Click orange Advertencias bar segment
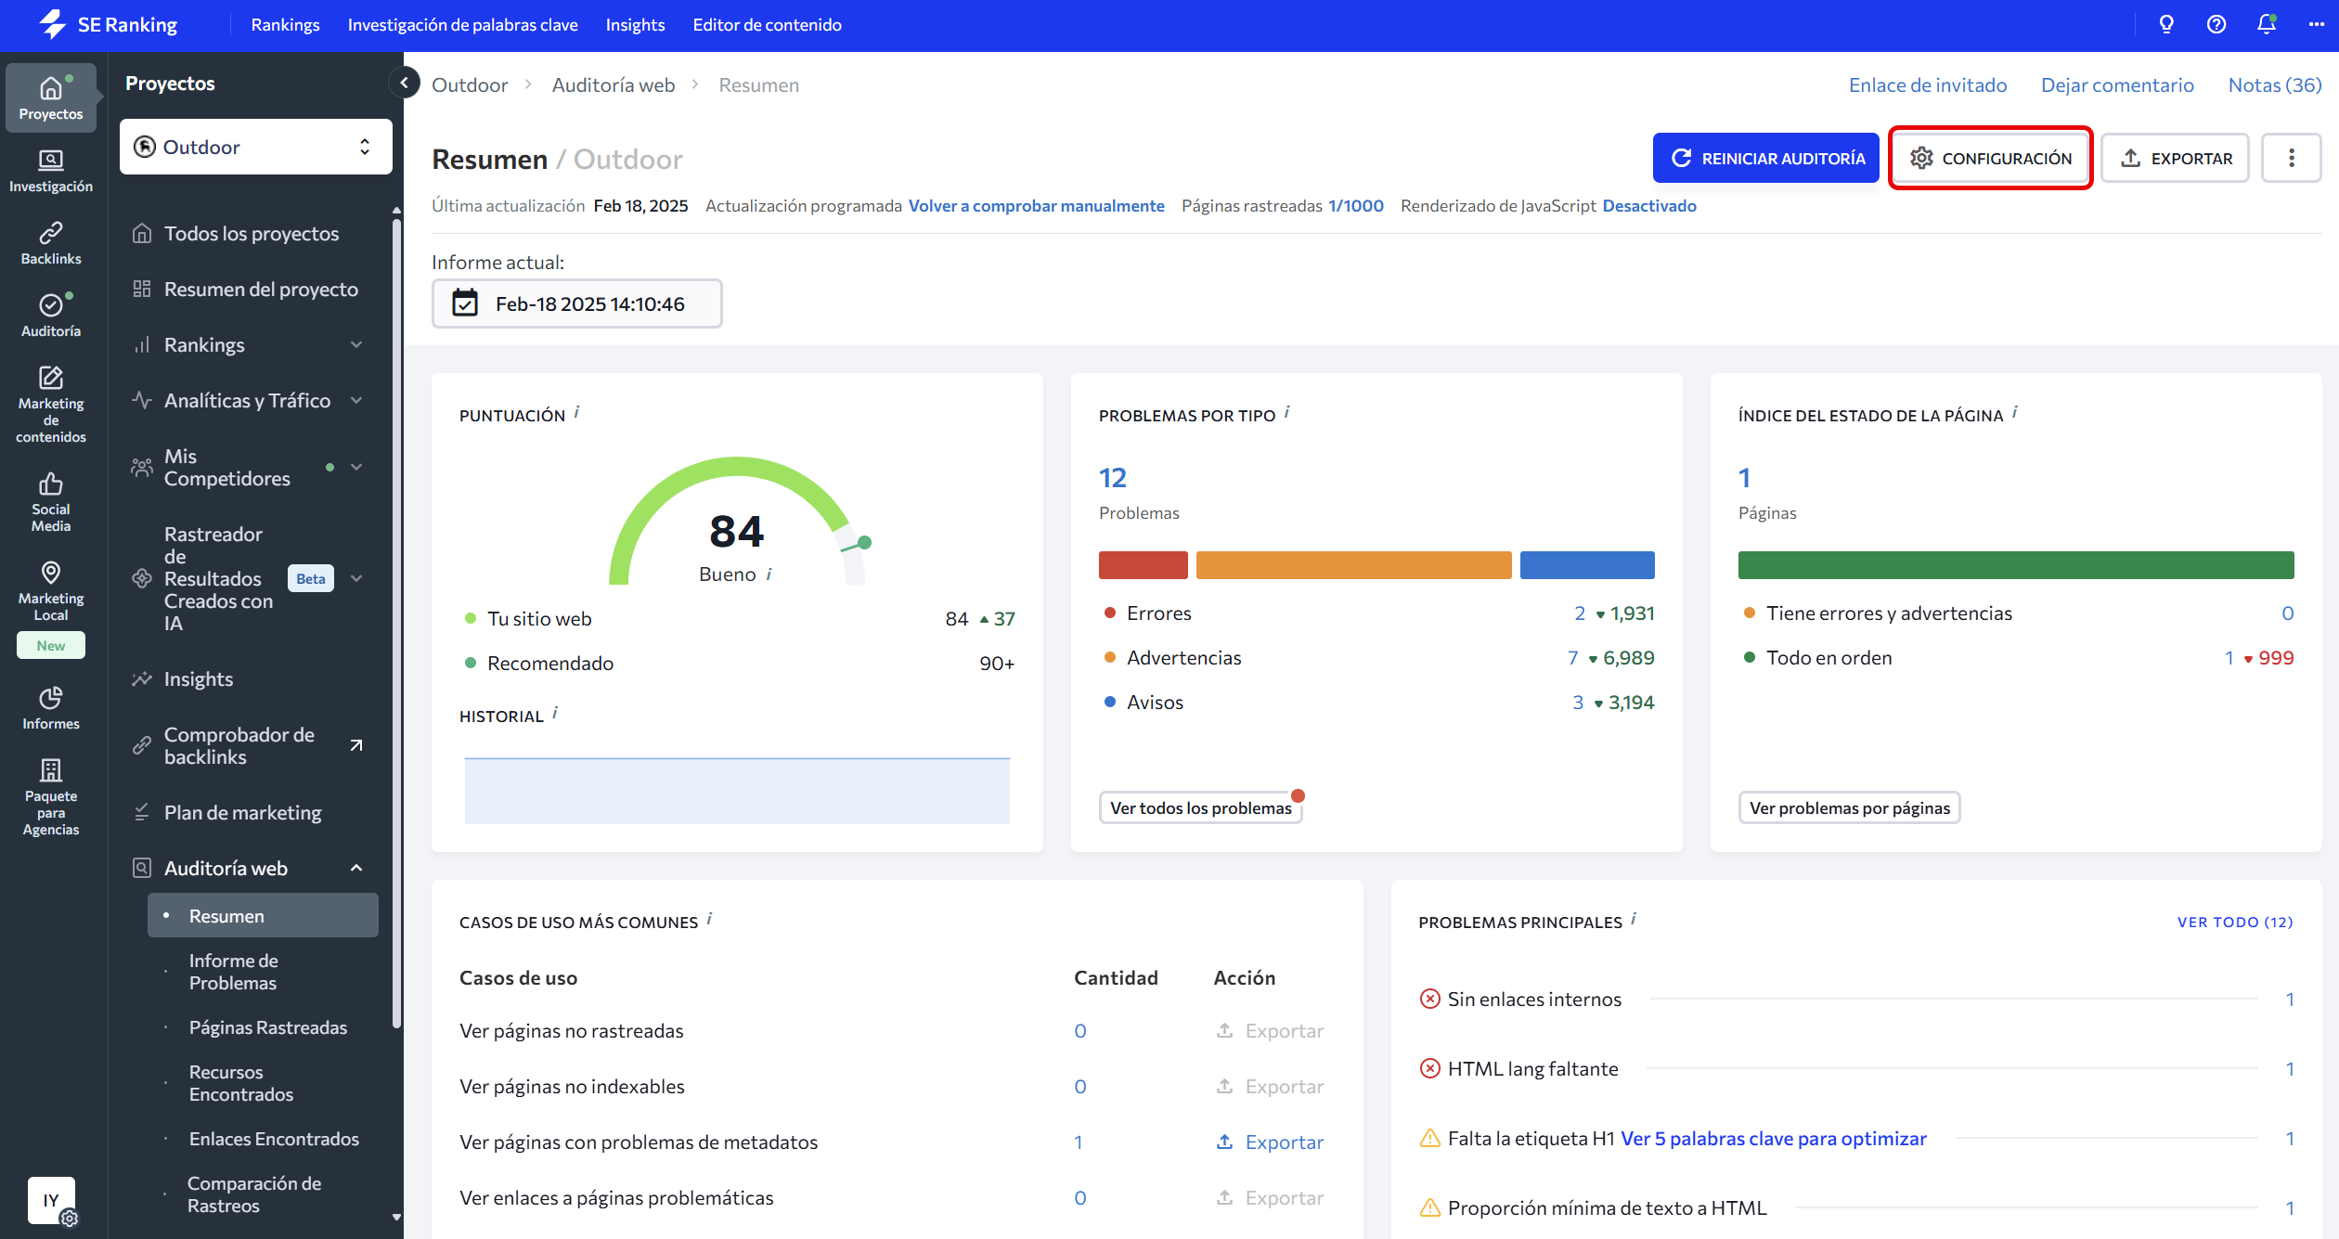 (1353, 565)
